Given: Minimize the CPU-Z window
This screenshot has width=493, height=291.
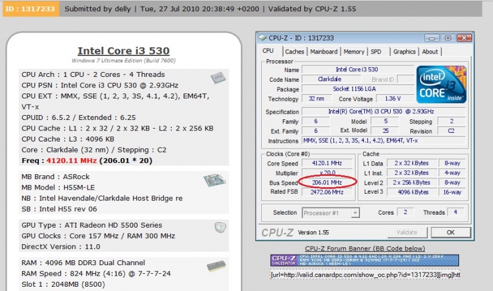Looking at the screenshot, I should coord(434,38).
